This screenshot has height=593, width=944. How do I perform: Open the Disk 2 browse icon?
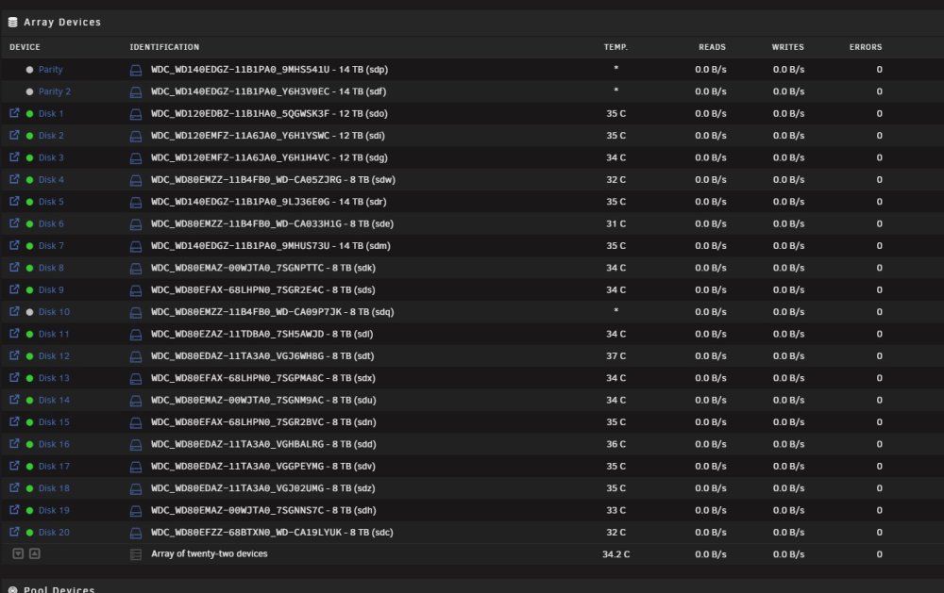point(14,136)
